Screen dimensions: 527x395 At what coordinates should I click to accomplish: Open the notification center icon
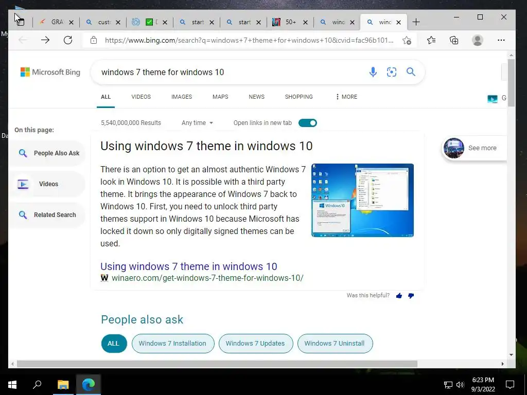(x=510, y=385)
